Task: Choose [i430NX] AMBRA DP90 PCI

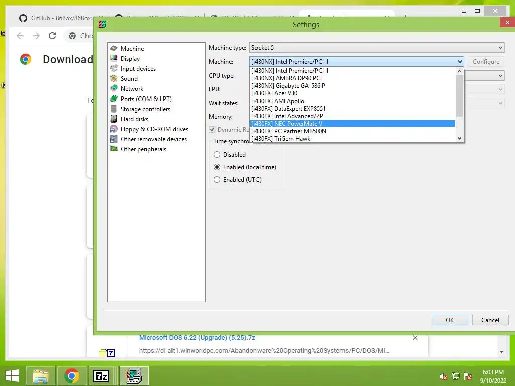Action: click(353, 78)
